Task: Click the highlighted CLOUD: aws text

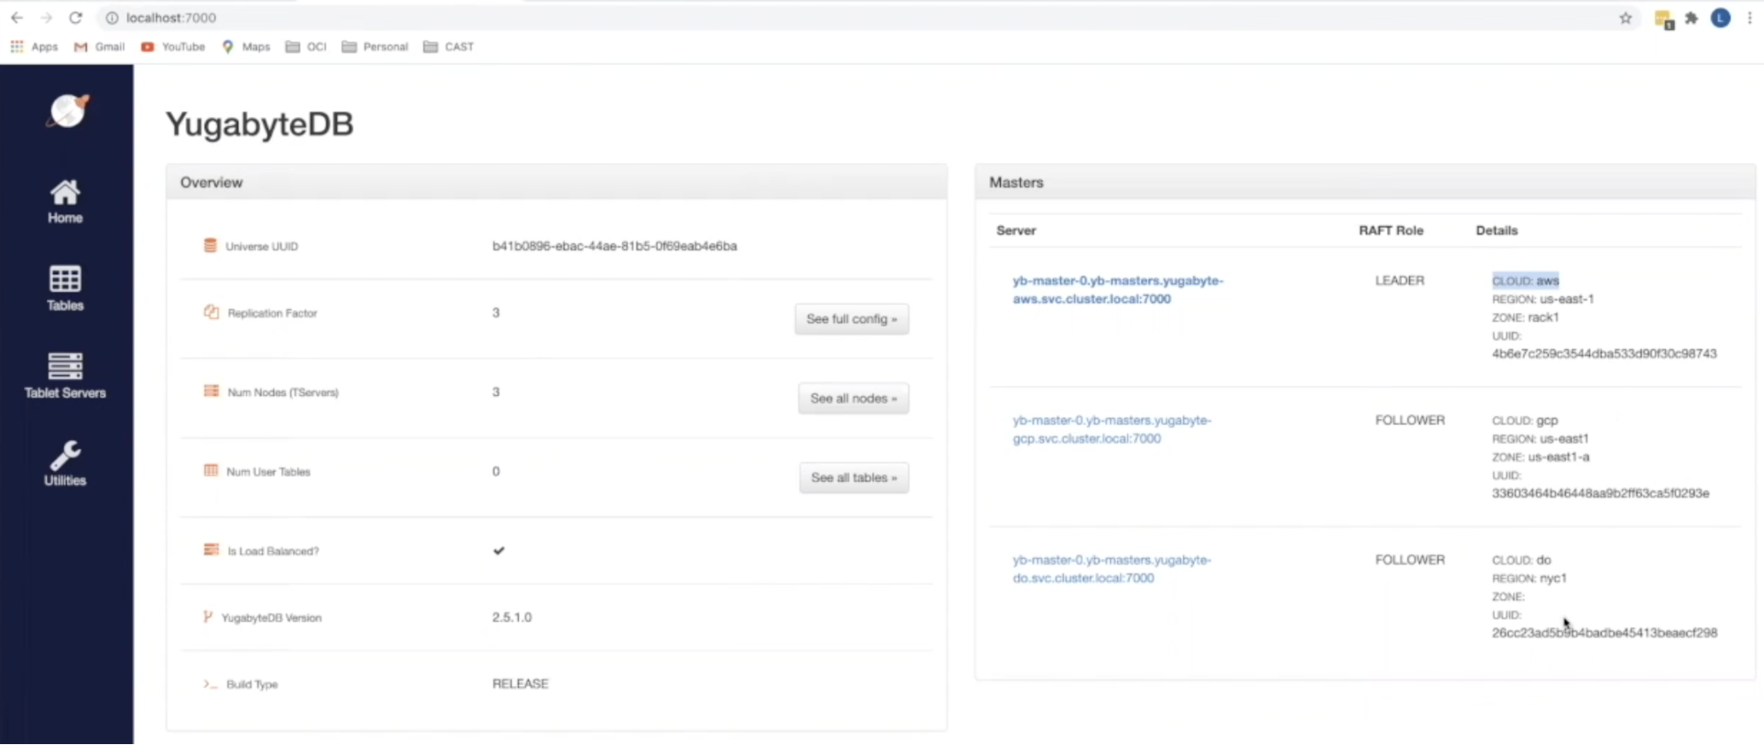Action: pyautogui.click(x=1526, y=280)
